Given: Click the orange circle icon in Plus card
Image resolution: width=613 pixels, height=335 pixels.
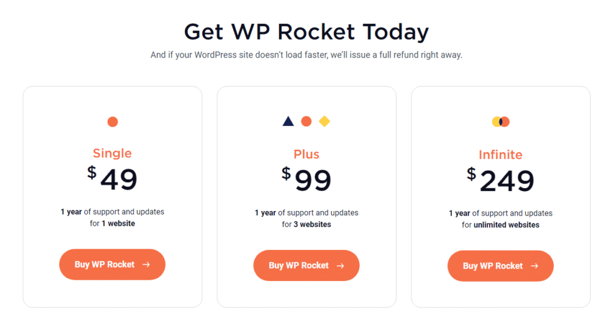Looking at the screenshot, I should pyautogui.click(x=306, y=122).
